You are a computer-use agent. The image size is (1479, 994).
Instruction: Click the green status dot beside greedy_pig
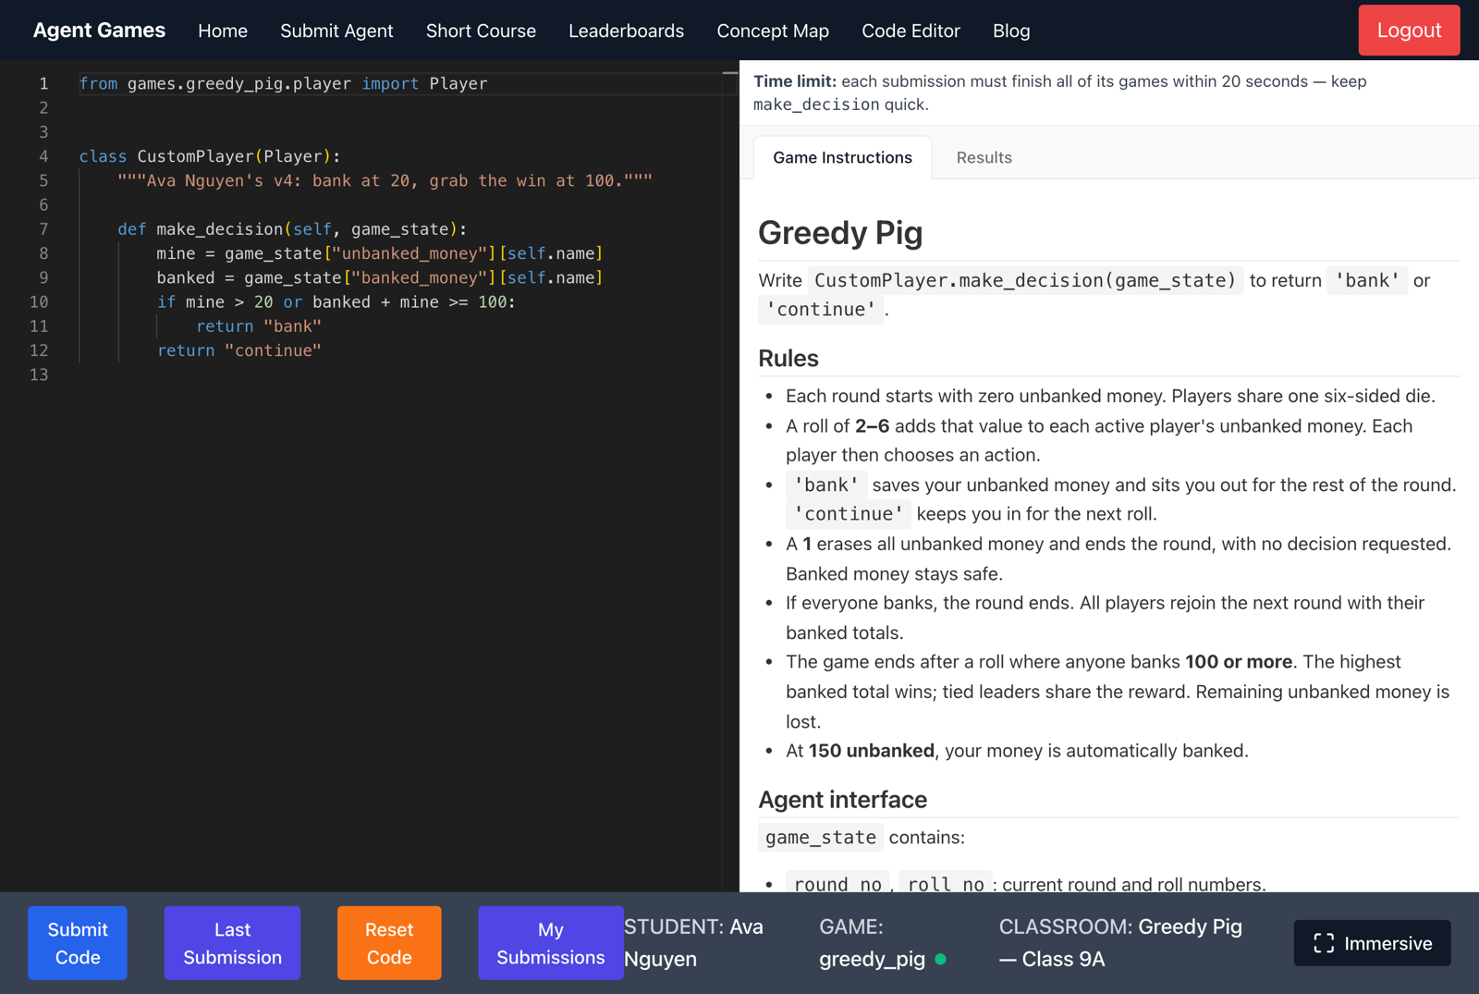[940, 960]
